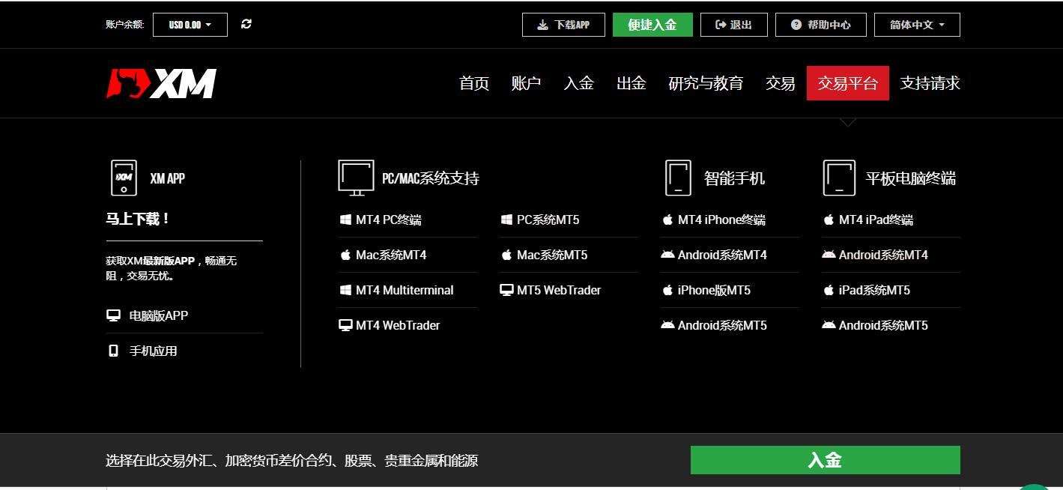Viewport: 1063px width, 490px height.
Task: Click Apple icon beside MT4 iPad终端
Action: click(x=829, y=220)
